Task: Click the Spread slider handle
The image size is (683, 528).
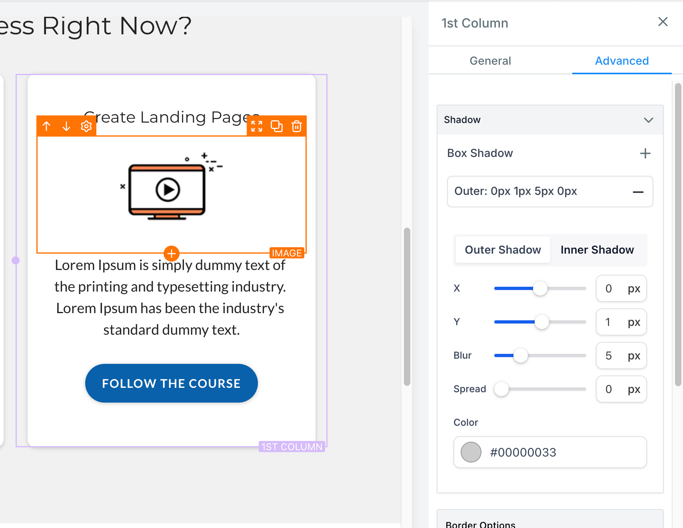Action: pyautogui.click(x=501, y=389)
